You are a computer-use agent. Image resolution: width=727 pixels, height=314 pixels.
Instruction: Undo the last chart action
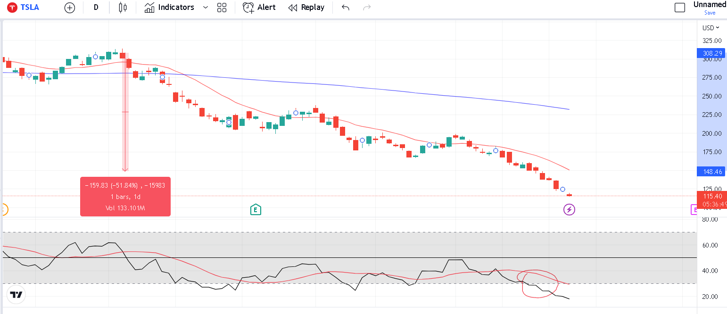pyautogui.click(x=346, y=8)
